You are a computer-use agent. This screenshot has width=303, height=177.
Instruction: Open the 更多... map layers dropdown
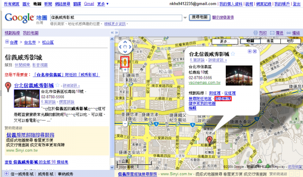225,42
